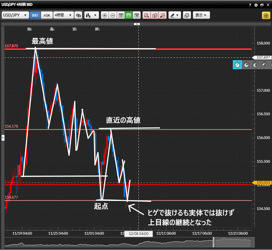Image resolution: width=272 pixels, height=250 pixels.
Task: Select the disabled-timer icon highlighted blue
Action: pos(237,65)
